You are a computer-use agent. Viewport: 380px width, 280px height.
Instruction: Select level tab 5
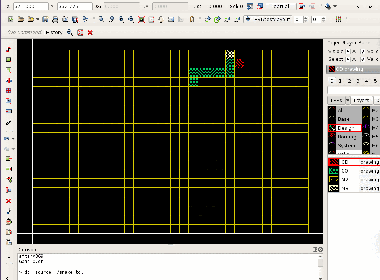pyautogui.click(x=375, y=81)
